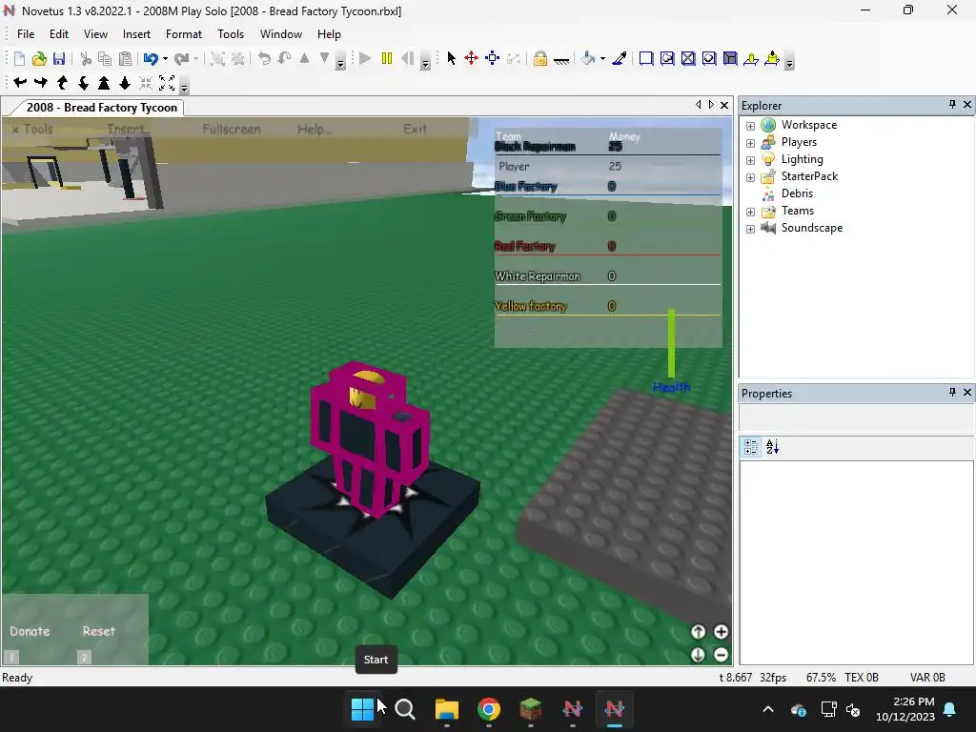Expand the Lighting tree node
This screenshot has height=732, width=976.
[x=751, y=160]
